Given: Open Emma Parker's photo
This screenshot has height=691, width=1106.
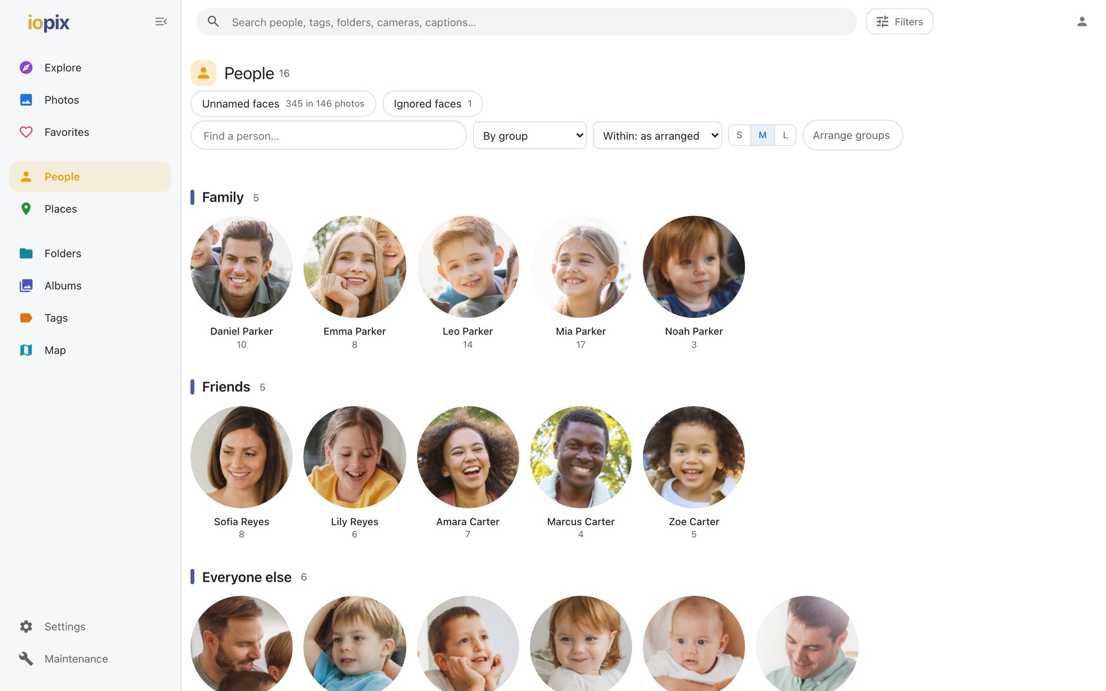Looking at the screenshot, I should [x=355, y=267].
